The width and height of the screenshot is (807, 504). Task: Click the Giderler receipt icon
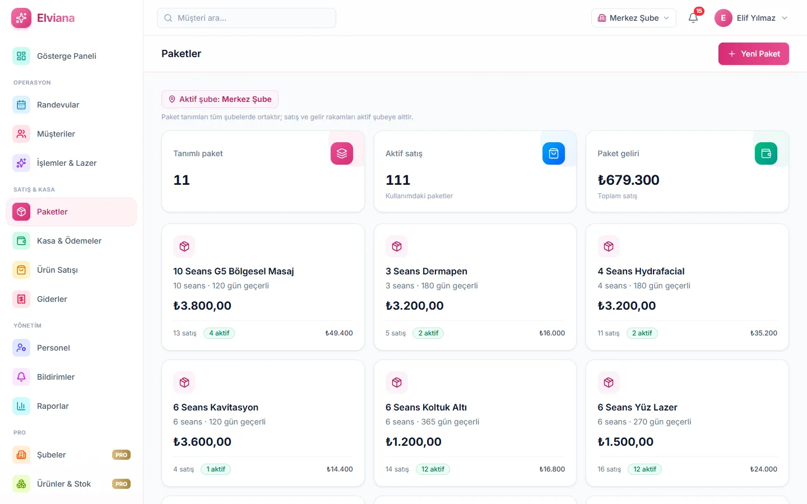click(x=21, y=299)
